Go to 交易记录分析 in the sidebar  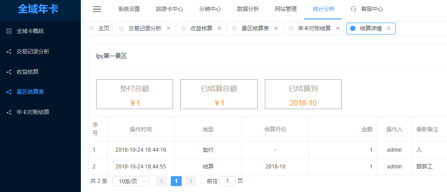coord(33,52)
